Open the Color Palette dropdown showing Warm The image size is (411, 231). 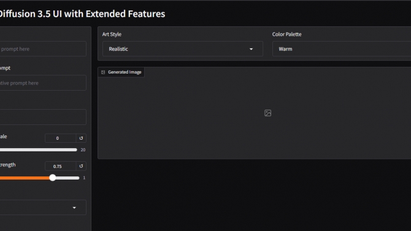click(x=342, y=49)
